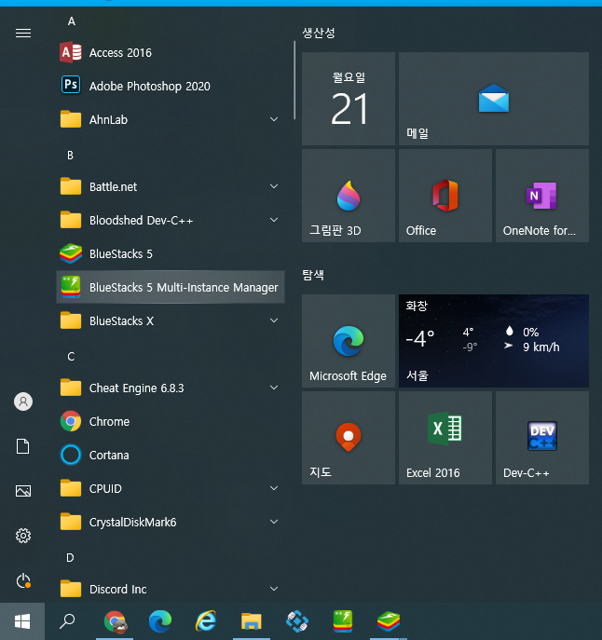Open the Dev-C++ tile
Viewport: 602px width, 640px height.
pyautogui.click(x=542, y=438)
